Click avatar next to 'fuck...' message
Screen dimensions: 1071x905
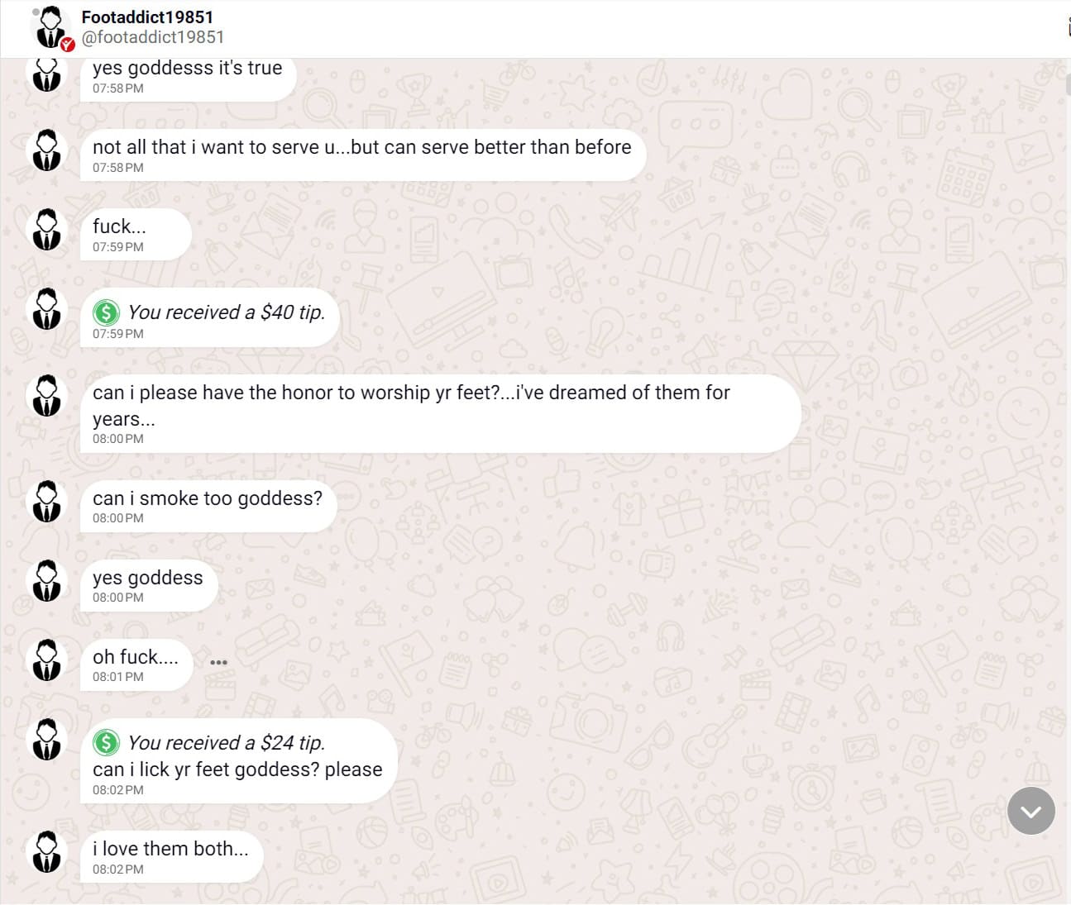(47, 230)
